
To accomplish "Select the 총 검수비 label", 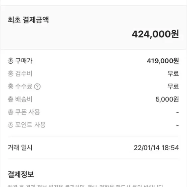I will (x=20, y=73).
